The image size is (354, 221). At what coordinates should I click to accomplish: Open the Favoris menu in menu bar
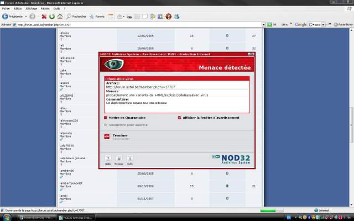coord(45,9)
